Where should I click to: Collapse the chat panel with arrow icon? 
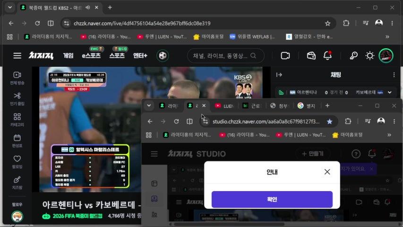[279, 75]
